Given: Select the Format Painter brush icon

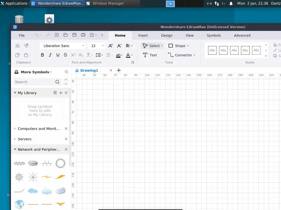Looking at the screenshot, I should coord(26,46).
